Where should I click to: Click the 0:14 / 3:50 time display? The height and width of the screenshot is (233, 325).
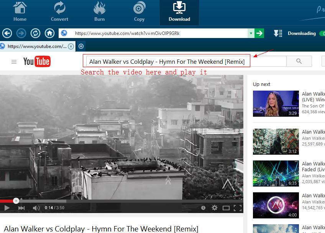(x=54, y=208)
